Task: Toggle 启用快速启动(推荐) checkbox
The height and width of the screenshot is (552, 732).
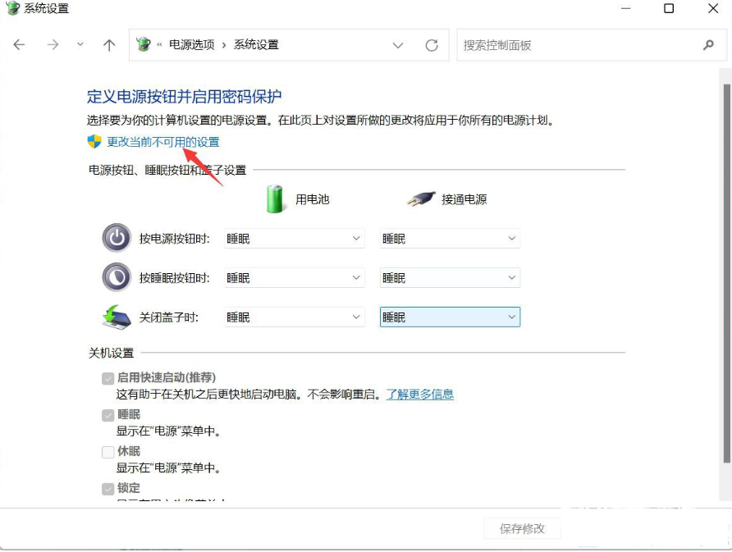Action: pyautogui.click(x=108, y=378)
